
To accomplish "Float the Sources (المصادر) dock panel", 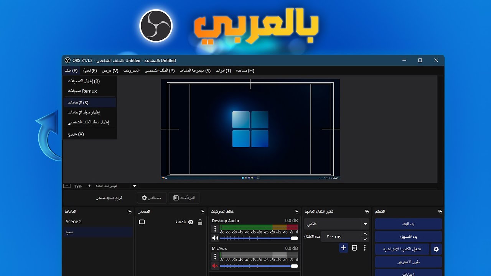I will pos(202,212).
